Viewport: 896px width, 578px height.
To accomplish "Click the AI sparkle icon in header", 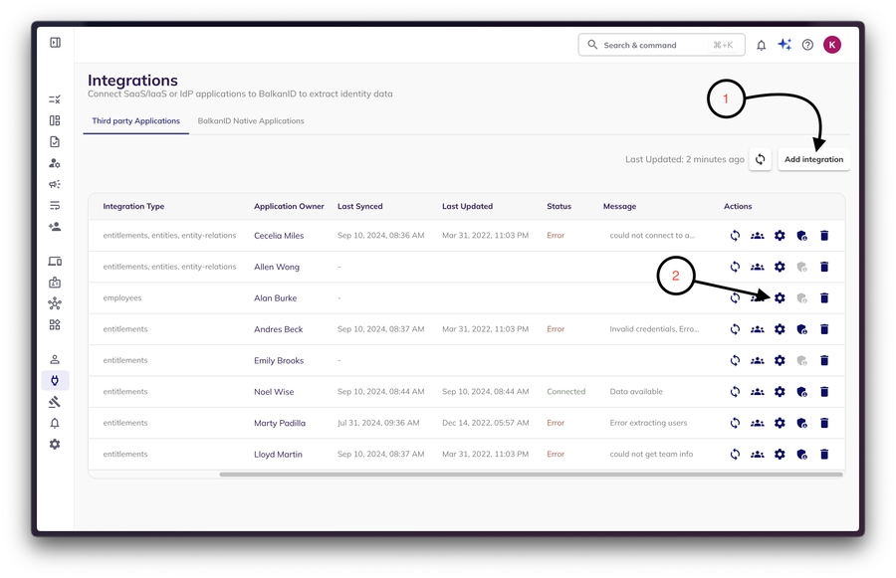I will (784, 45).
